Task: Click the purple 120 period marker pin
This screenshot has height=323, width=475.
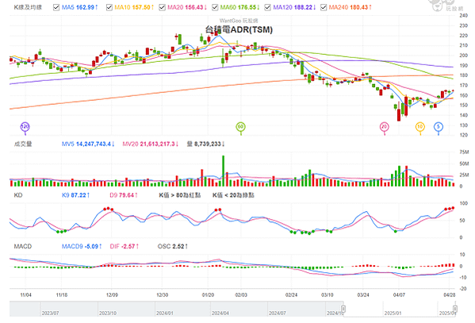Action: [x=25, y=127]
